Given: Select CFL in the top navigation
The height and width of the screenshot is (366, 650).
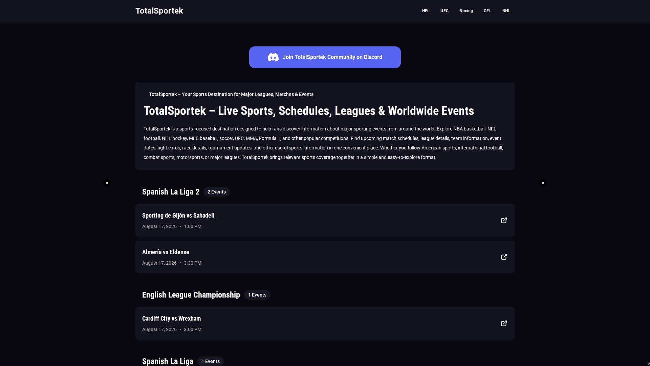Looking at the screenshot, I should click(487, 11).
